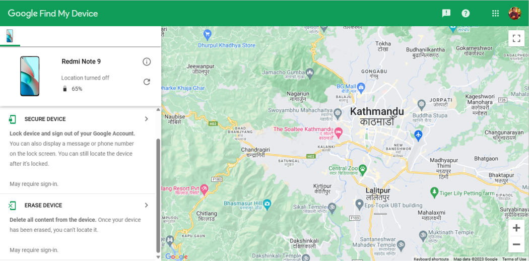Open Terms of Use link
Image resolution: width=529 pixels, height=261 pixels.
tap(515, 259)
